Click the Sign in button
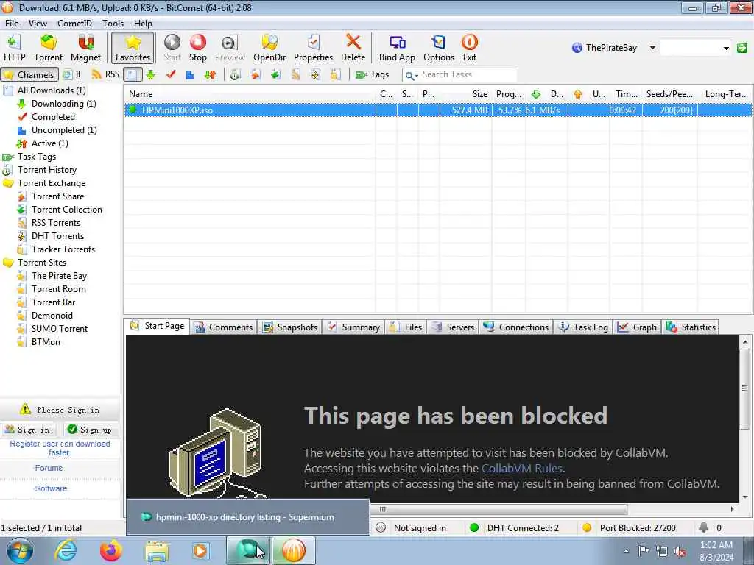Screen dimensions: 754x565 pyautogui.click(x=28, y=430)
